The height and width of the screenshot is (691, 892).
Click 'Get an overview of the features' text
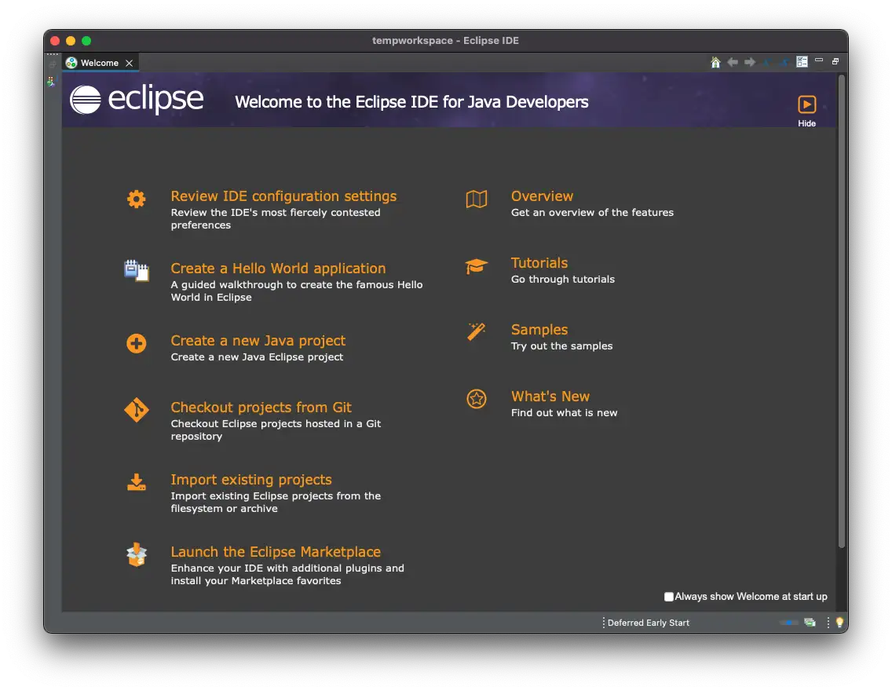coord(592,213)
